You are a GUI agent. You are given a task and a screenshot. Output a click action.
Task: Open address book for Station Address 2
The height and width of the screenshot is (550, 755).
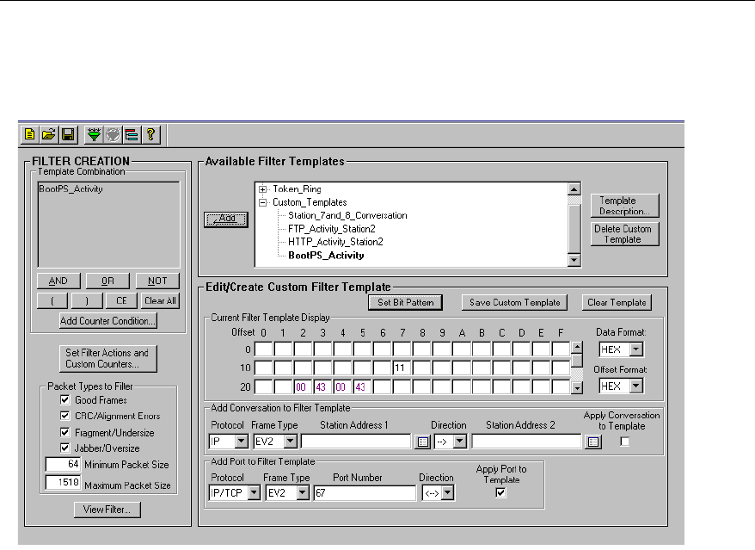(592, 442)
